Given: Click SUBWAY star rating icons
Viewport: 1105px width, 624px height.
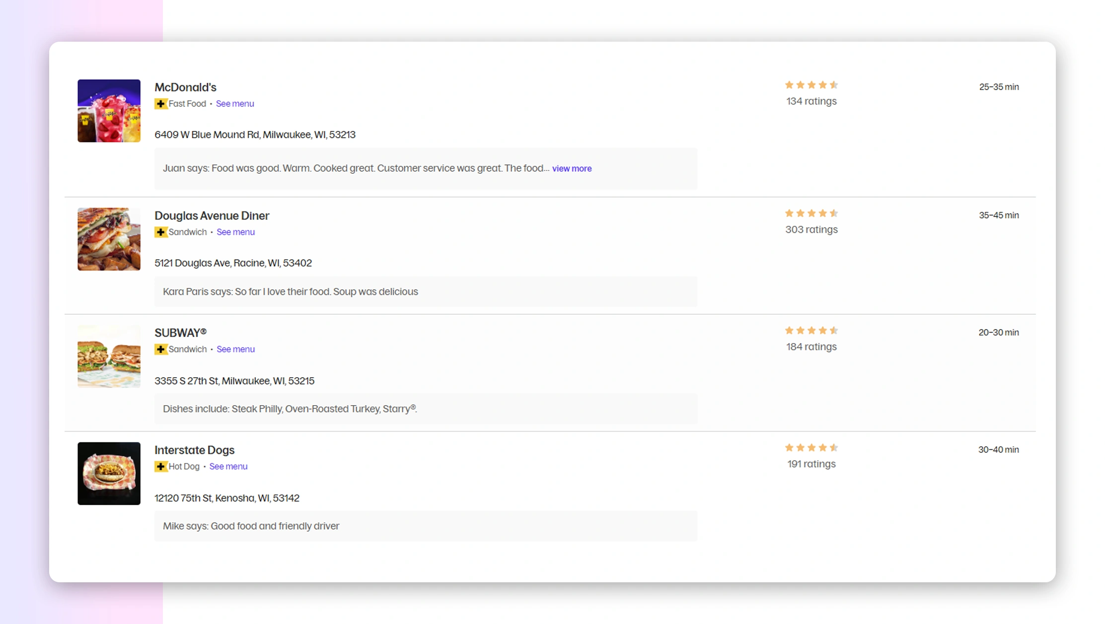Looking at the screenshot, I should [811, 331].
